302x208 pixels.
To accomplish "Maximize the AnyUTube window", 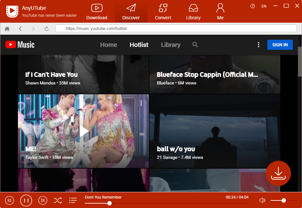I will coord(286,6).
